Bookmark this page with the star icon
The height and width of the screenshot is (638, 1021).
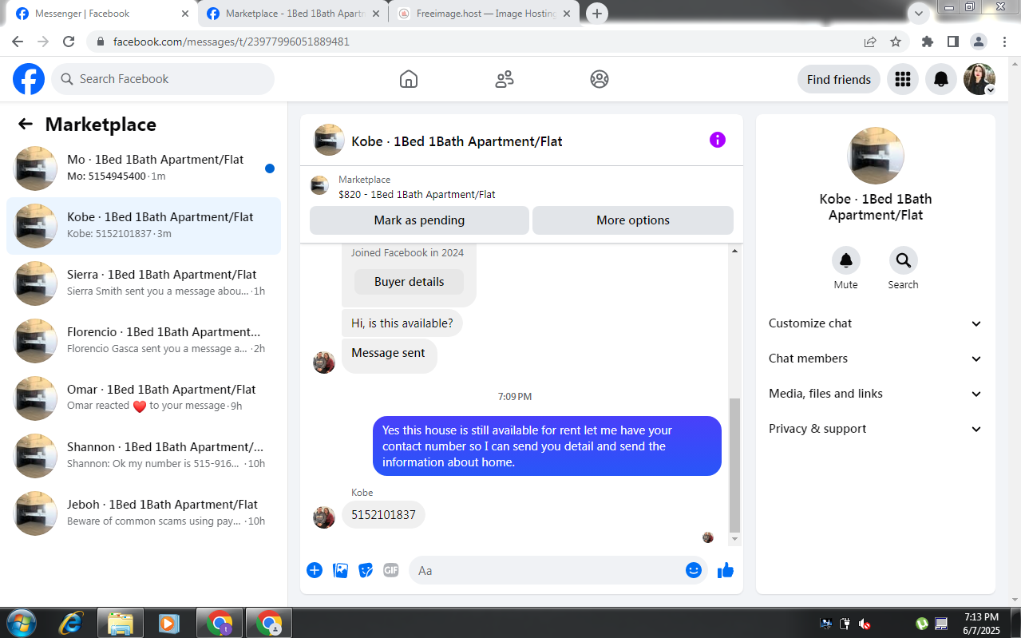pos(896,42)
